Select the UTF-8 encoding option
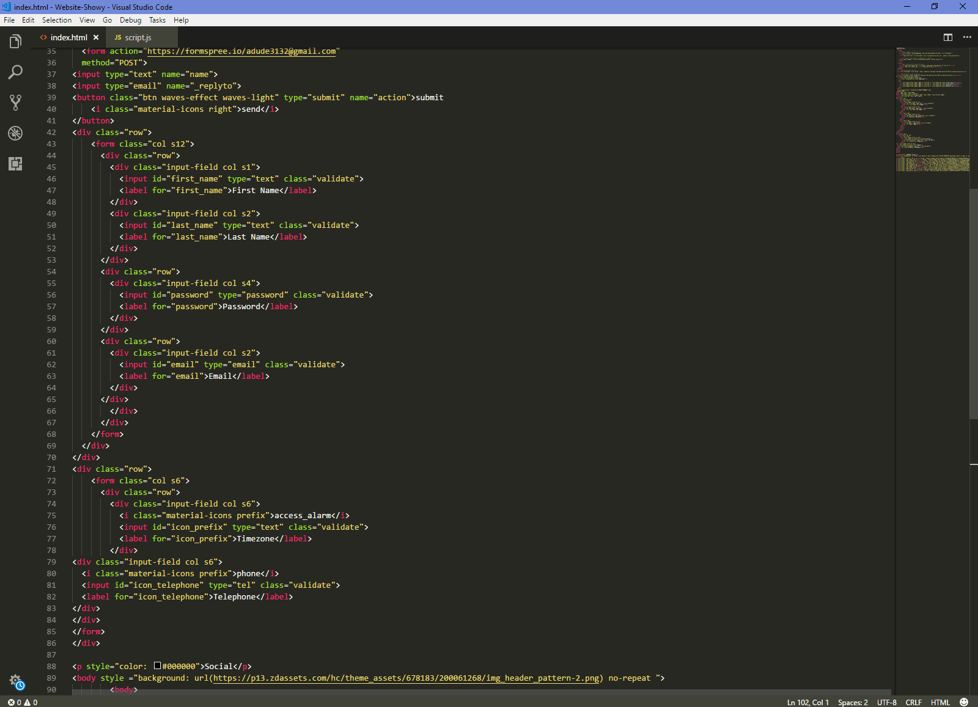 (886, 702)
